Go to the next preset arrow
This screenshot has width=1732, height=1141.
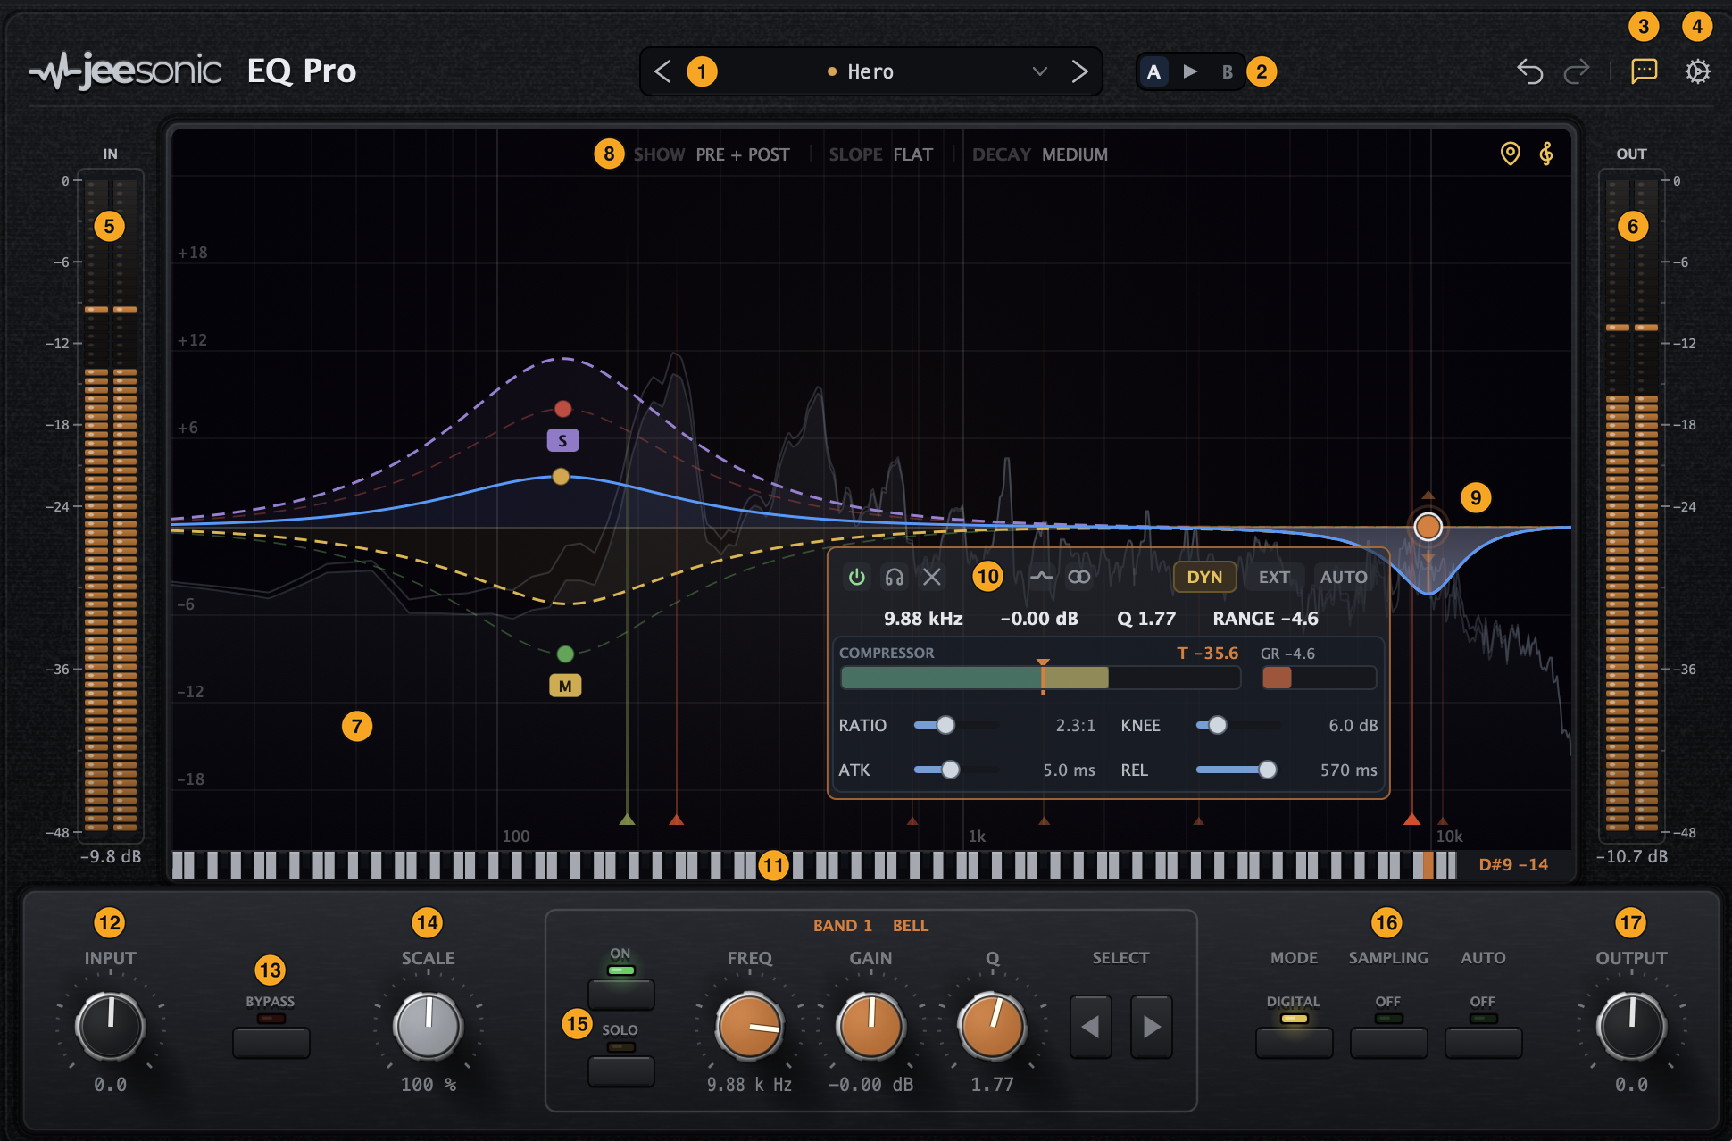(x=1079, y=71)
